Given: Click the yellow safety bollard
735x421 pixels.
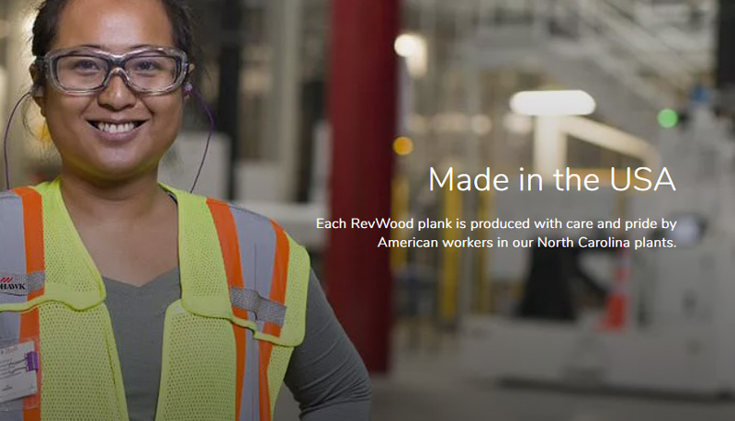Looking at the screenshot, I should pyautogui.click(x=451, y=253).
